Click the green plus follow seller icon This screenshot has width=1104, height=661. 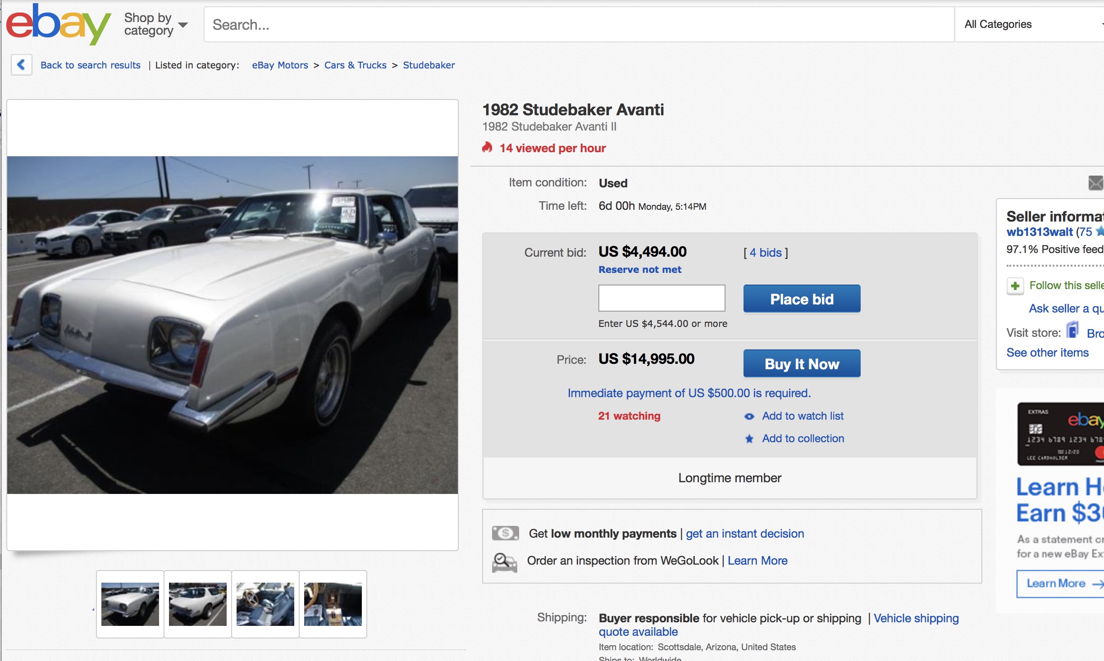pyautogui.click(x=1015, y=286)
